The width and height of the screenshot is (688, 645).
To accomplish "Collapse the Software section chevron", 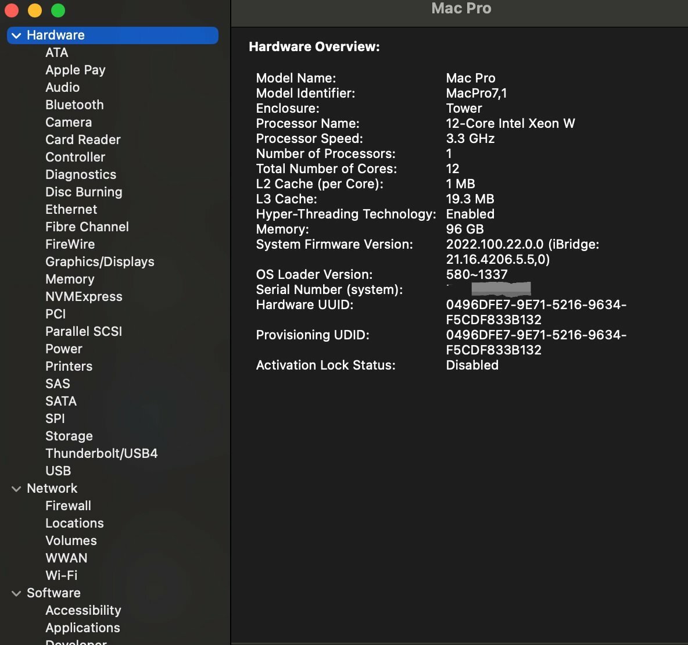I will (x=16, y=594).
